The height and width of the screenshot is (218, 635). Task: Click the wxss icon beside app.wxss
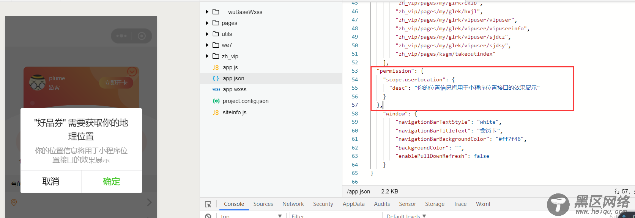[216, 89]
